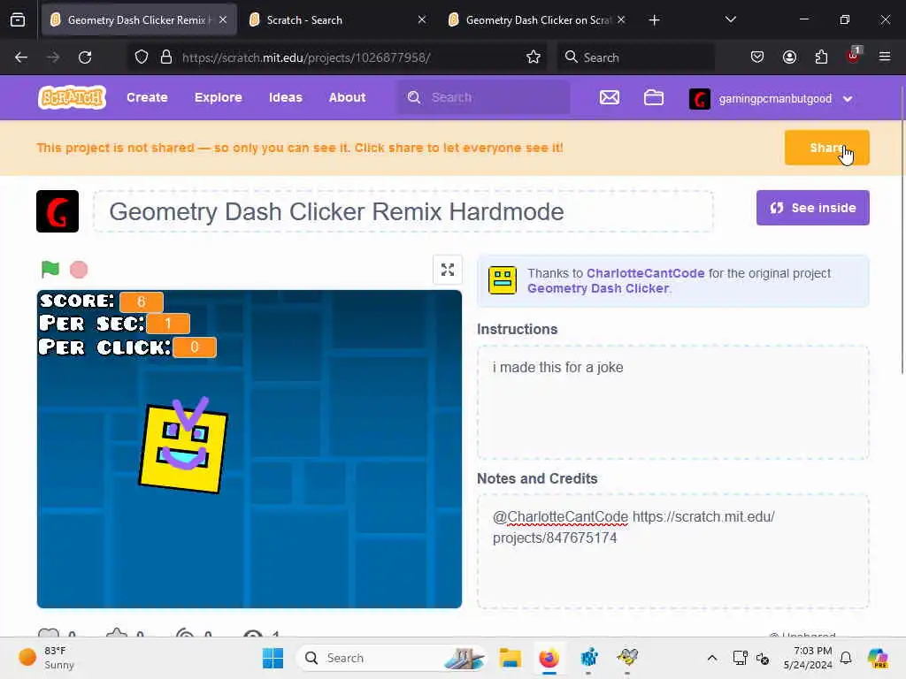Click the green flag to start project
The width and height of the screenshot is (906, 679).
tap(50, 269)
